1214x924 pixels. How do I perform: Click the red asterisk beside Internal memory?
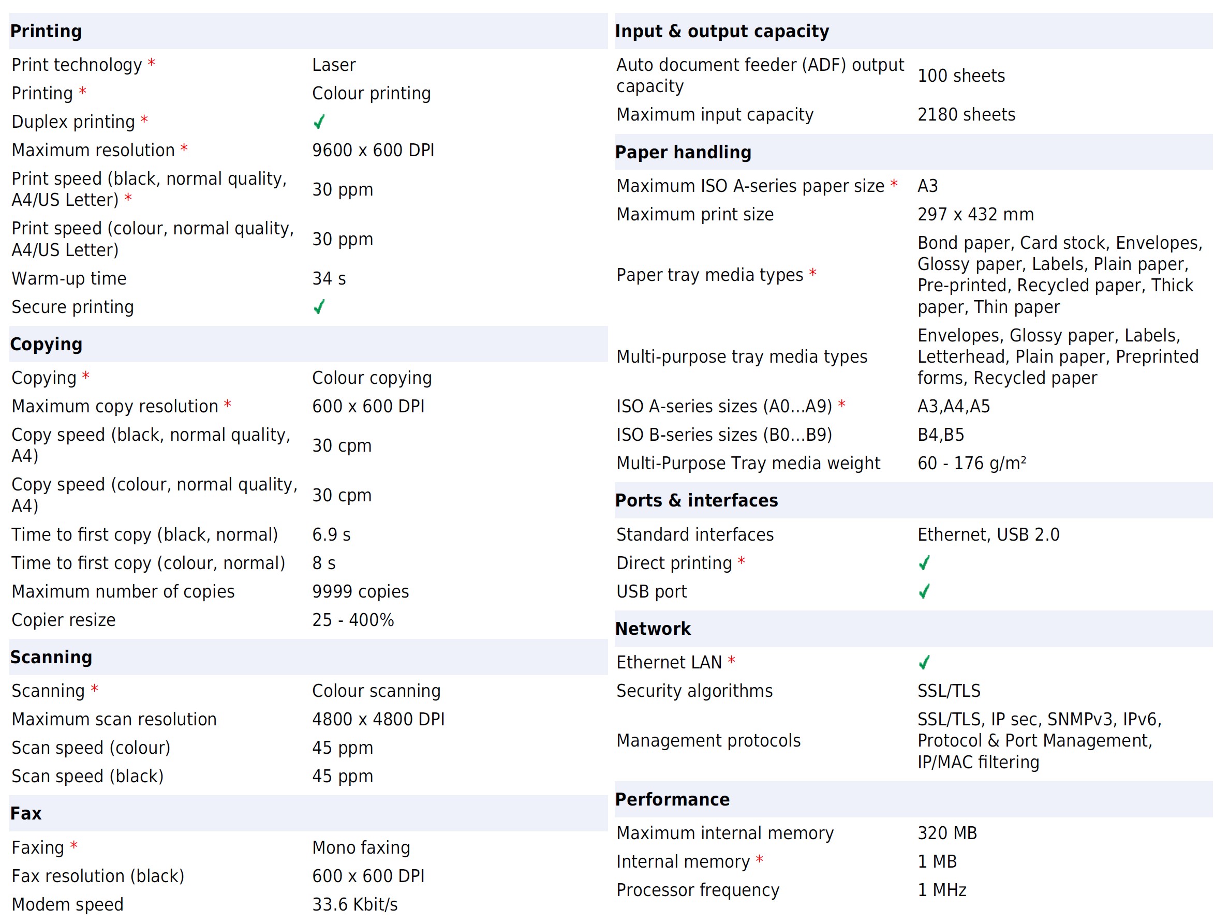pos(759,860)
